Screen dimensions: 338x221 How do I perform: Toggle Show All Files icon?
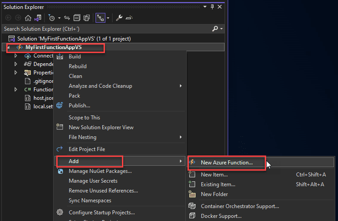click(87, 18)
